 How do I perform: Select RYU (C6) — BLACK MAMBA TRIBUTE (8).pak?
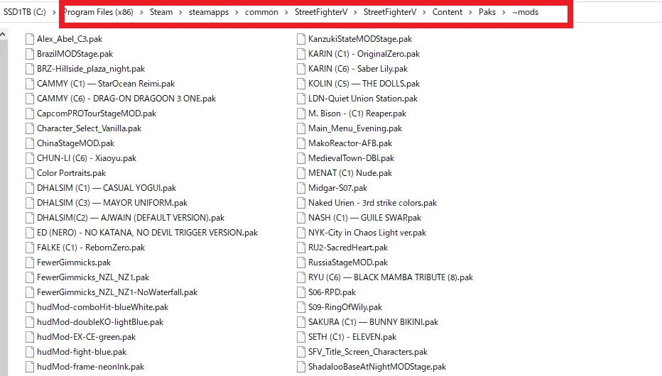pos(385,277)
